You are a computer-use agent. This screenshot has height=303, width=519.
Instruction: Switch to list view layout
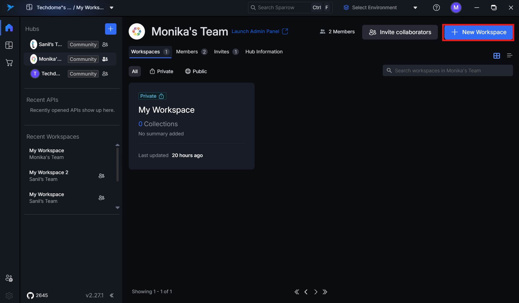[509, 56]
